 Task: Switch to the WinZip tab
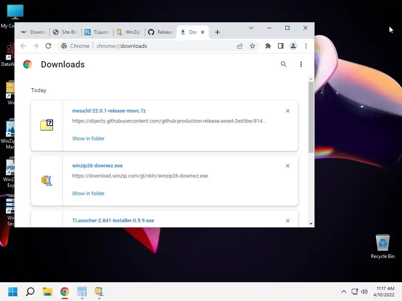129,32
